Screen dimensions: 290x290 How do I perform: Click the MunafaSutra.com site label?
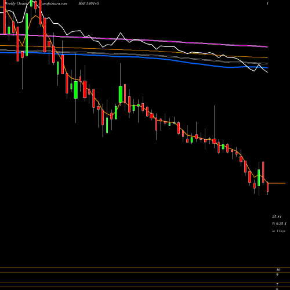click(x=53, y=3)
